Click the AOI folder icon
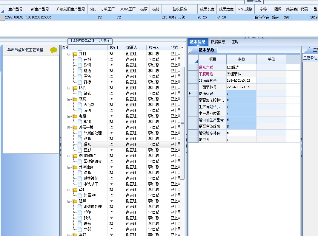The image size is (318, 236). pyautogui.click(x=75, y=190)
